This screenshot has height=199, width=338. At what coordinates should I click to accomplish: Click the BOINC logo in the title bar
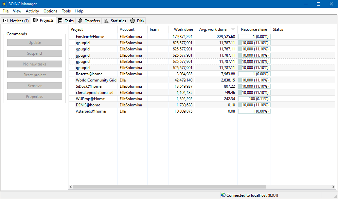tap(4, 4)
